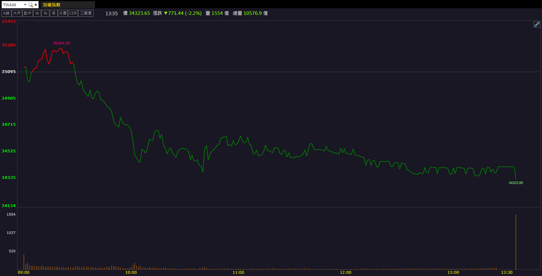This screenshot has height=276, width=542.
Task: Select the 分價 price-volume button
Action: 63,13
